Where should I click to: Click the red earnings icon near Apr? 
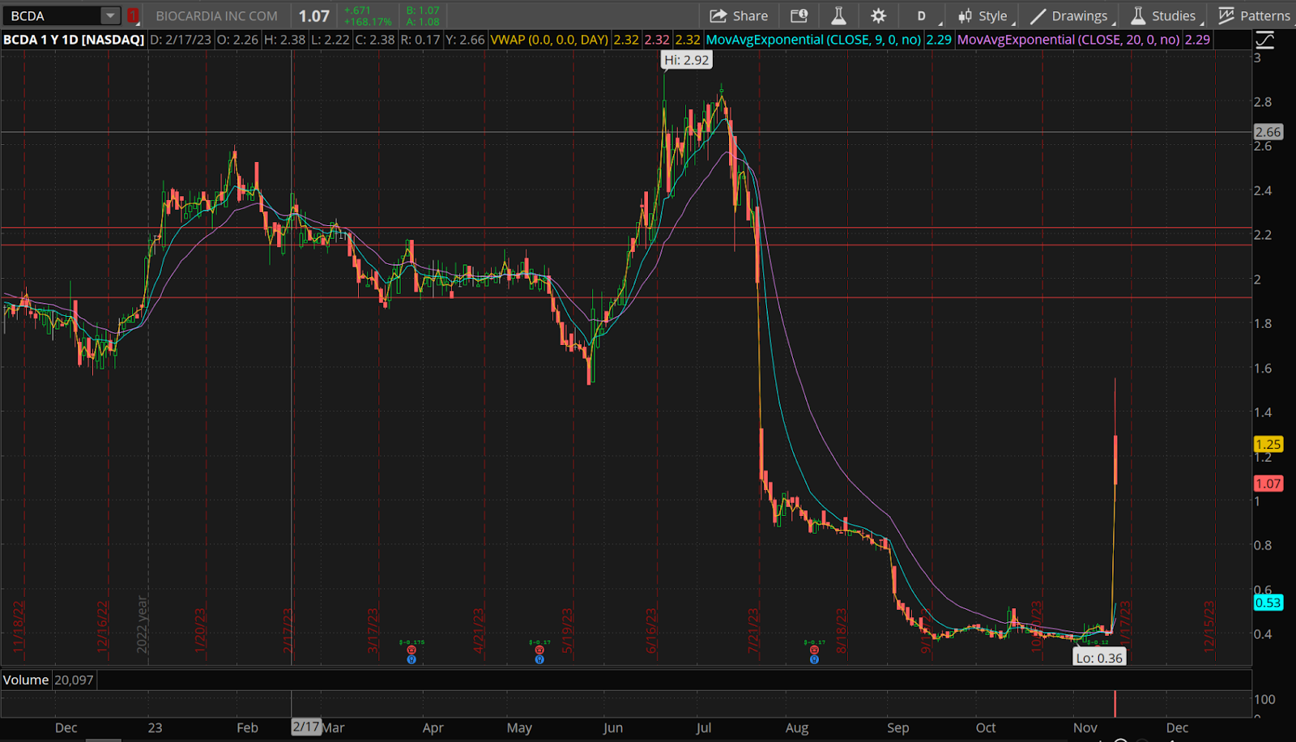[411, 650]
